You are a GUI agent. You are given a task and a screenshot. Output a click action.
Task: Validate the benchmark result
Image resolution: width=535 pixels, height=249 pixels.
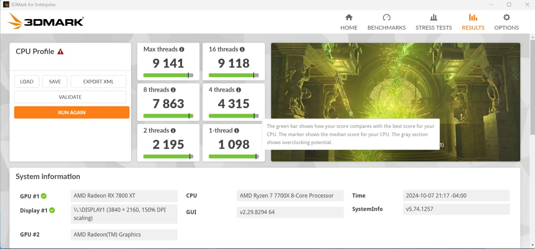click(70, 97)
